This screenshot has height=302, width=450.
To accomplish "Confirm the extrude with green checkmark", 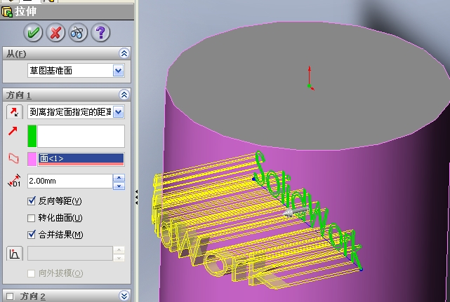I will pos(33,32).
